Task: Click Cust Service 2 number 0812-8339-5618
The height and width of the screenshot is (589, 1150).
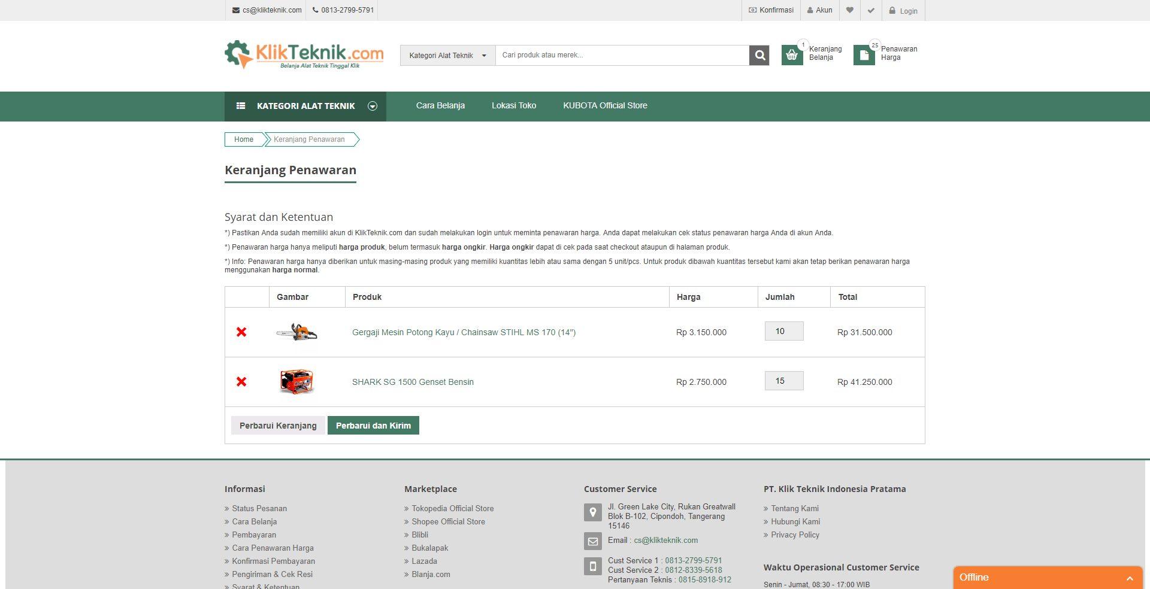Action: 694,570
